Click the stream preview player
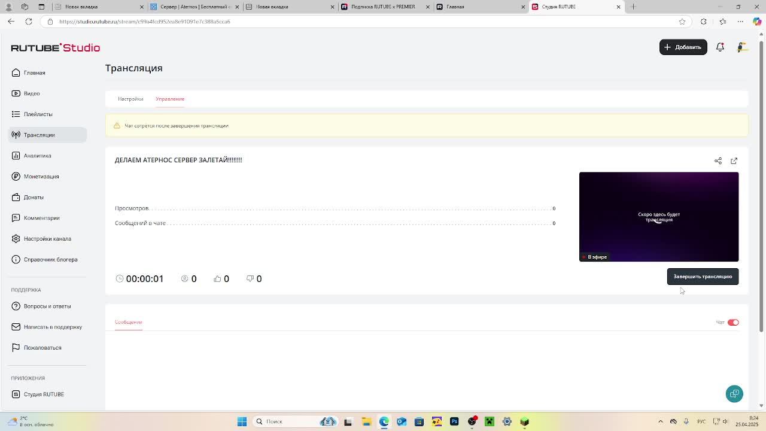 659,217
